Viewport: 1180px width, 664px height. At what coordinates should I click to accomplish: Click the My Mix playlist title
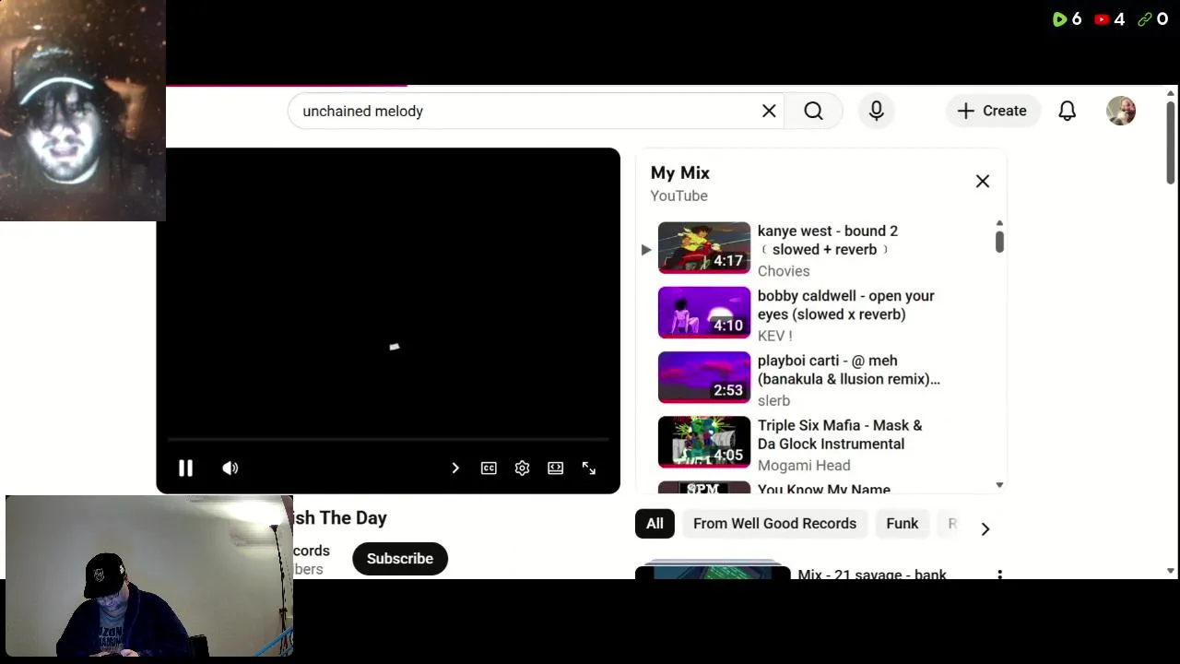(680, 173)
